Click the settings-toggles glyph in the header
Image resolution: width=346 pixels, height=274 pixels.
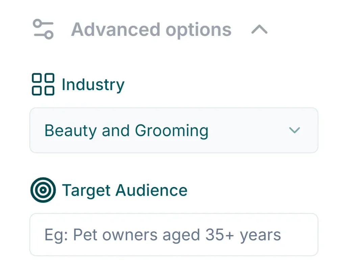pos(43,29)
